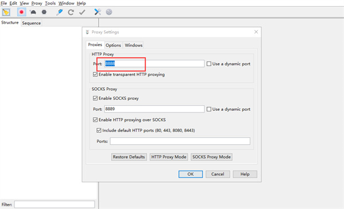This screenshot has height=209, width=344.
Task: Click the broom clear session icon
Action: tap(6, 12)
